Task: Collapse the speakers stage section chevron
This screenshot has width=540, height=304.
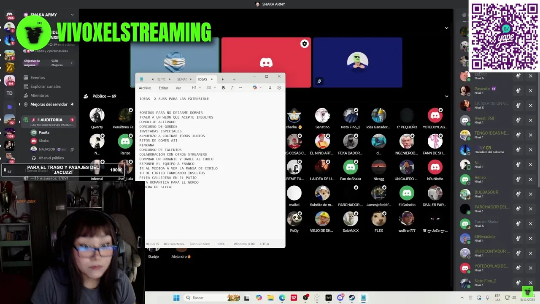Action: pos(446,28)
